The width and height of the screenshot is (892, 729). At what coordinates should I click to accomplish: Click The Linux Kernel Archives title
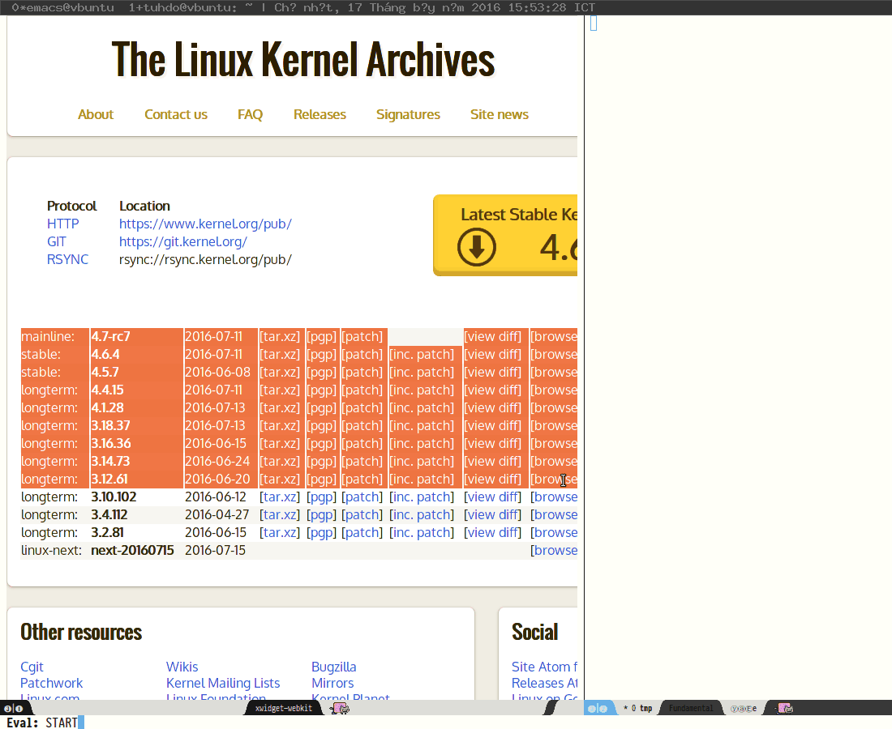303,59
